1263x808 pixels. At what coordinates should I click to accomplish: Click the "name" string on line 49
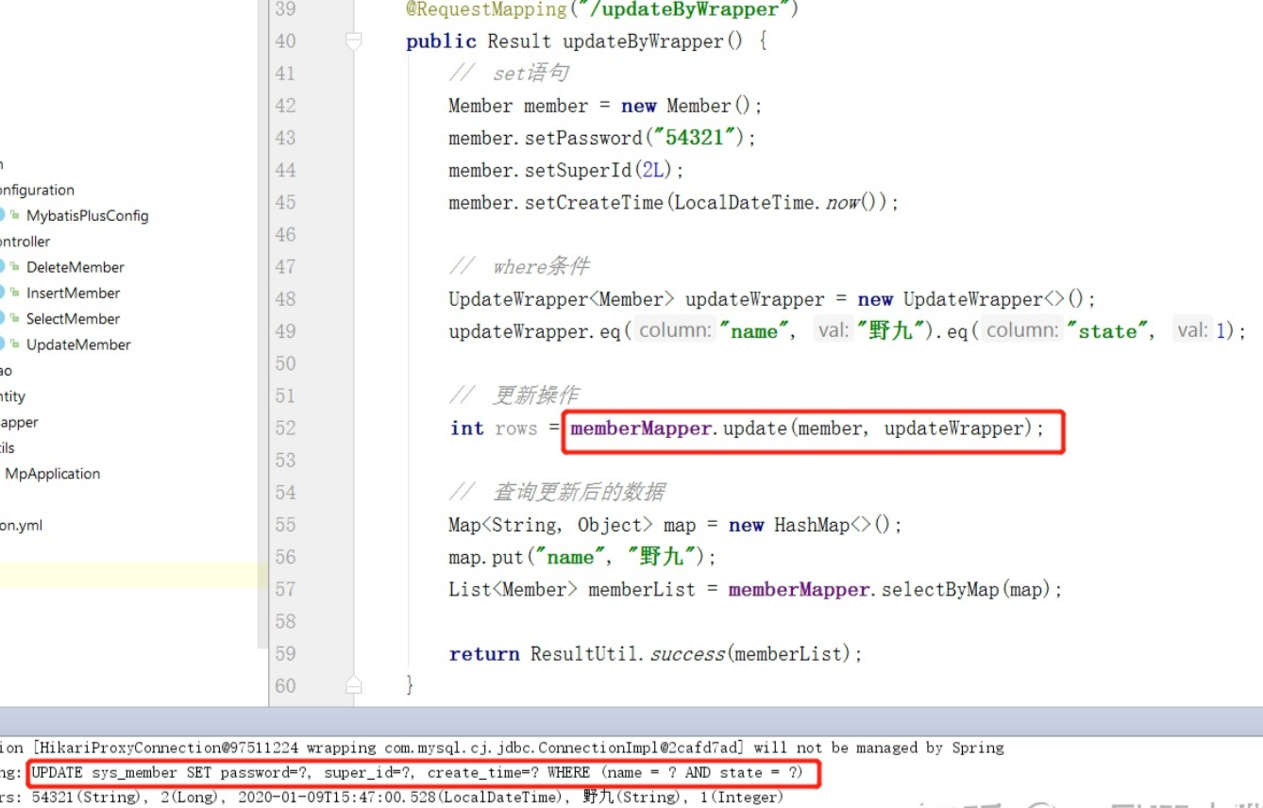coord(754,331)
